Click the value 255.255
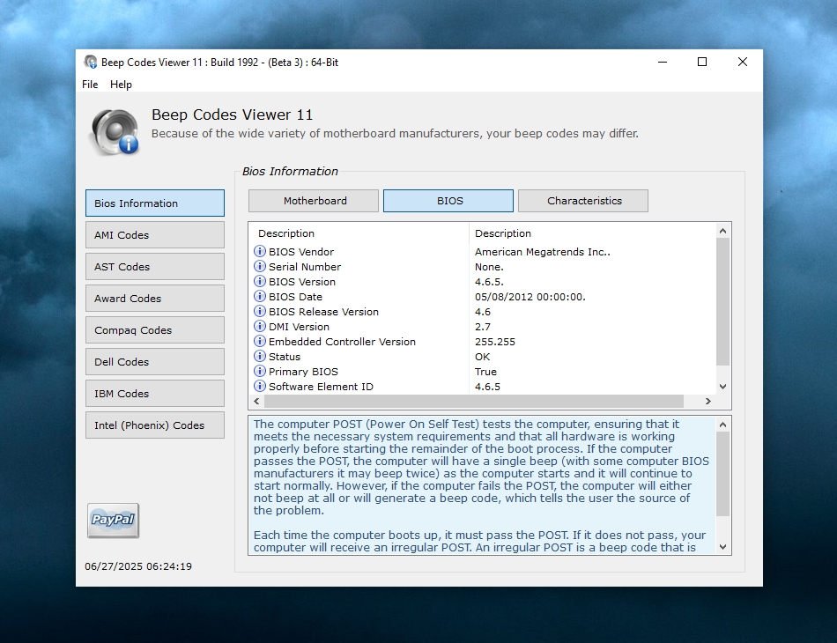Screen dimensions: 837x643 tap(495, 342)
